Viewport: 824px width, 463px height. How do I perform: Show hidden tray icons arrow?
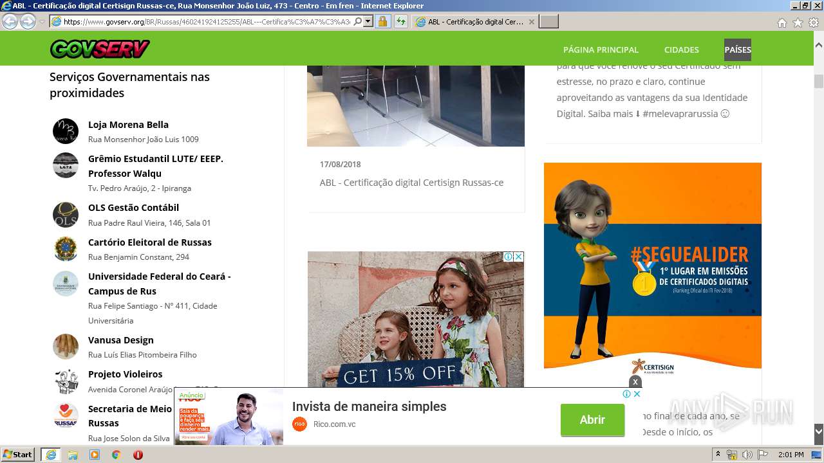pos(718,455)
